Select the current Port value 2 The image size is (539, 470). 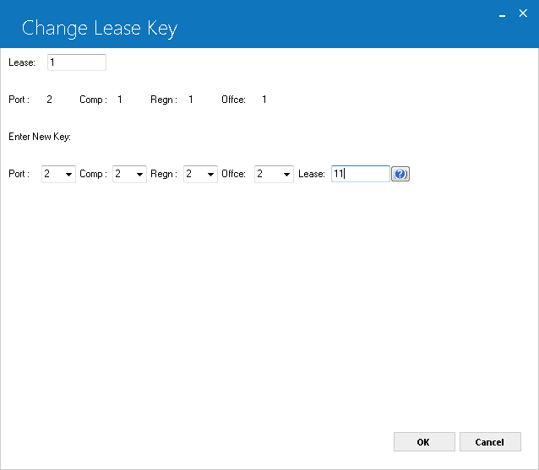click(50, 100)
